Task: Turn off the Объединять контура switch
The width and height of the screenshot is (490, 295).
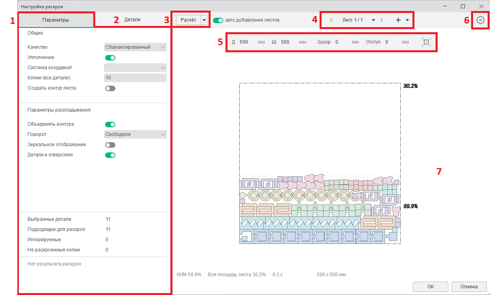Action: tap(110, 125)
